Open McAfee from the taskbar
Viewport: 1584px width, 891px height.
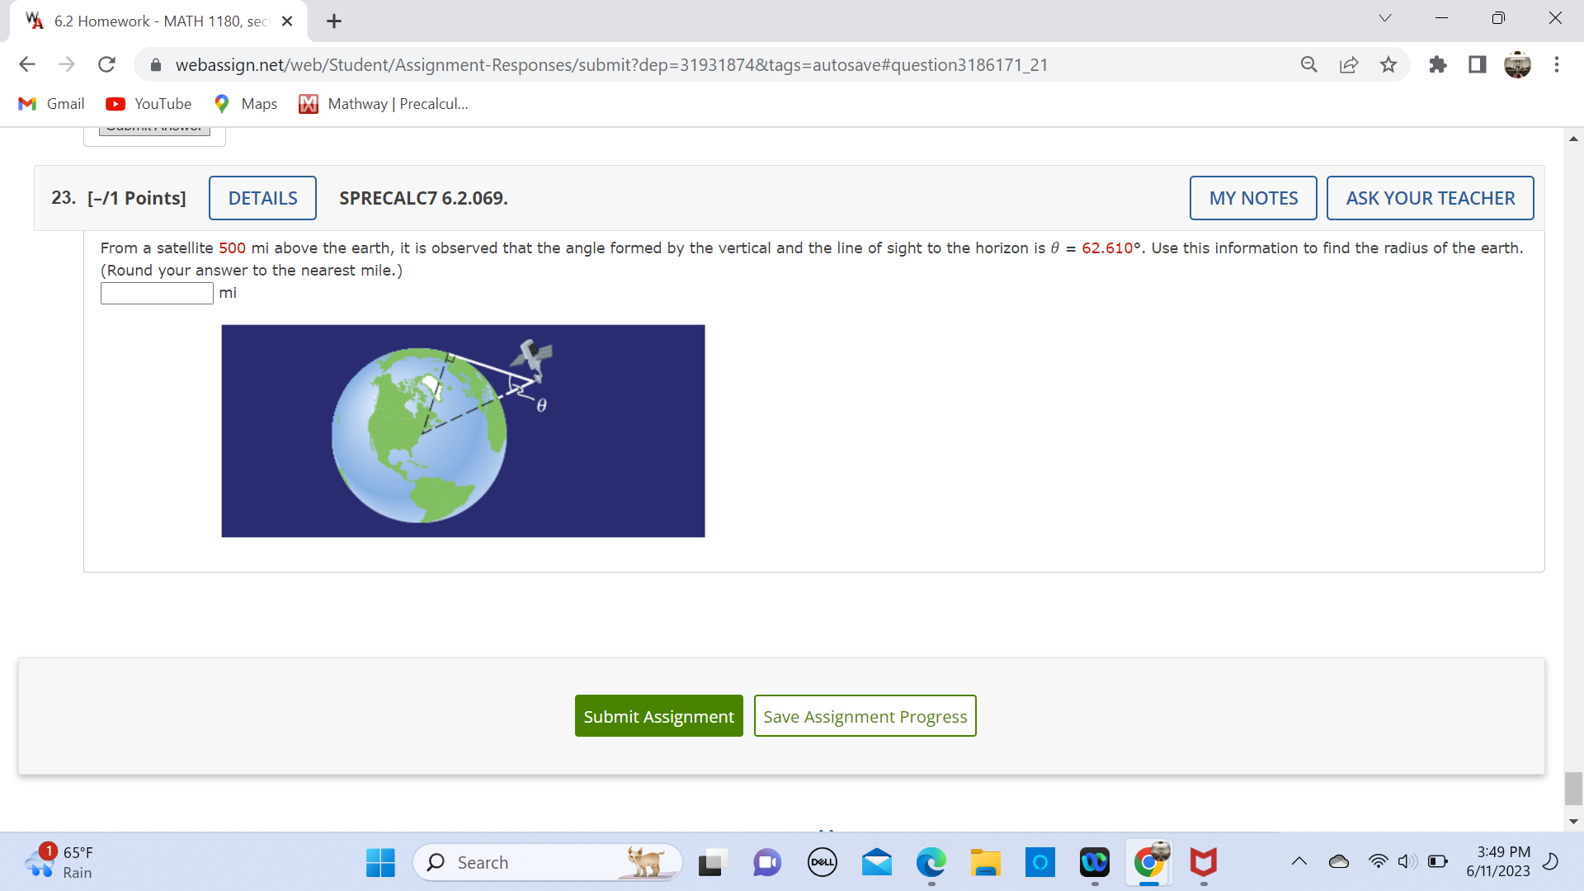point(1204,862)
